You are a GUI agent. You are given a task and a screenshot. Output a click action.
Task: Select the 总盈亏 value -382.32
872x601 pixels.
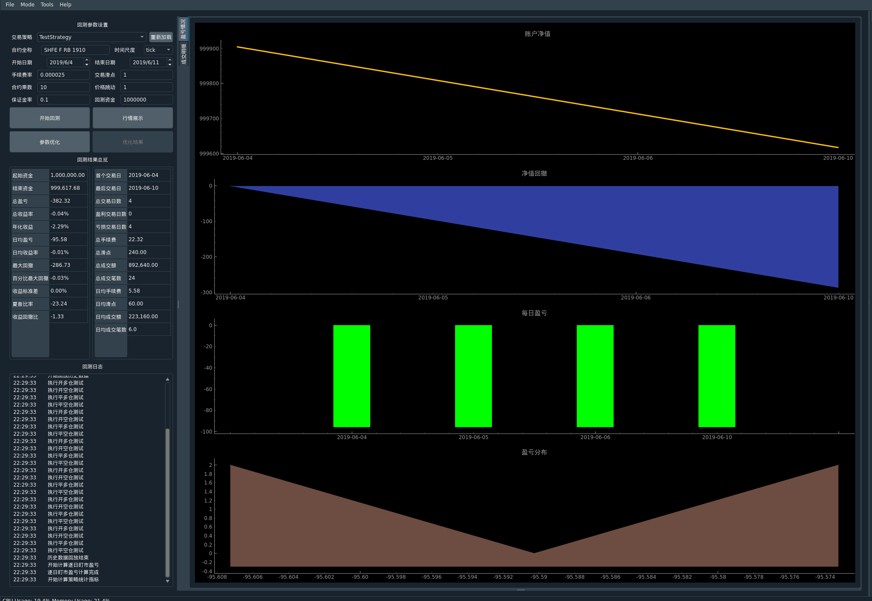coord(68,201)
